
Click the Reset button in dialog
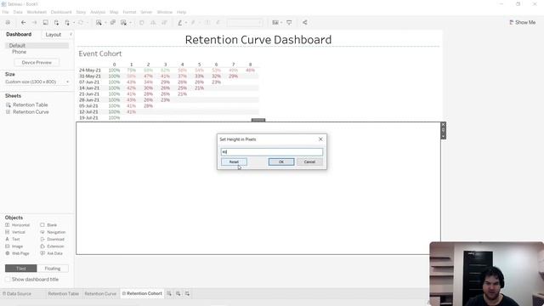click(x=234, y=162)
